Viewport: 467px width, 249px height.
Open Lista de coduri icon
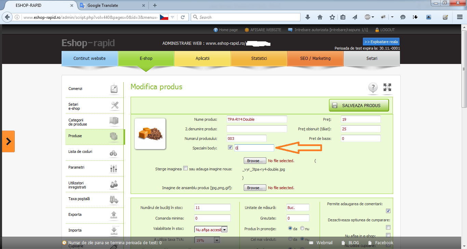coord(114,153)
